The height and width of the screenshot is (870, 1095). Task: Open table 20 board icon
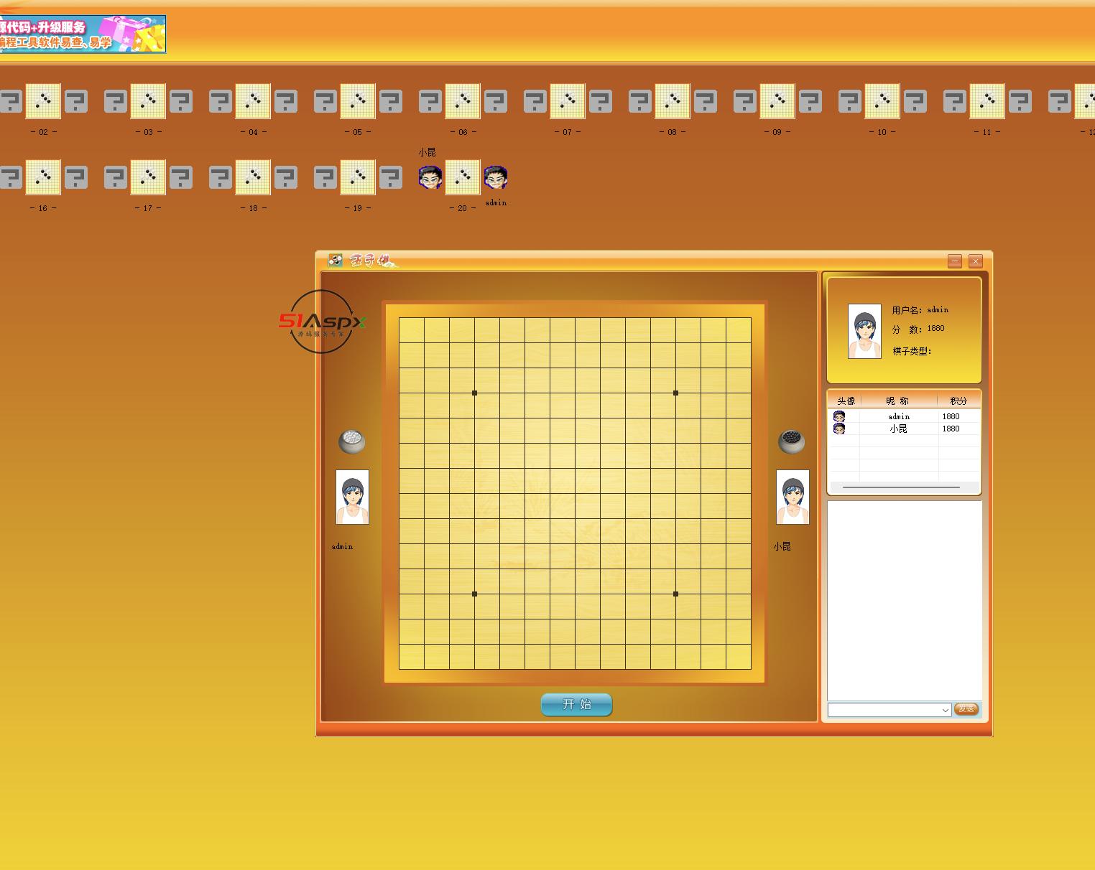pyautogui.click(x=463, y=177)
